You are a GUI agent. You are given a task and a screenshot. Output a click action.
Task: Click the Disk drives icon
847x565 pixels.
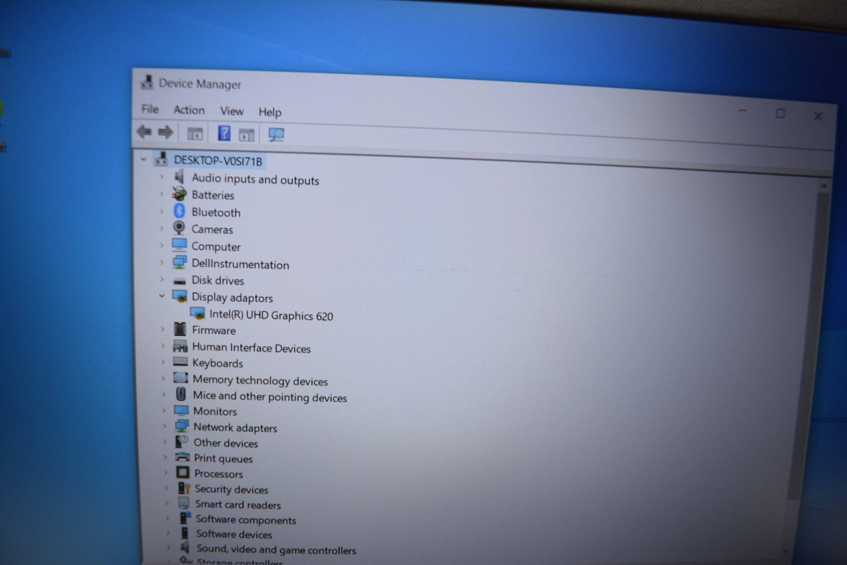click(x=179, y=281)
